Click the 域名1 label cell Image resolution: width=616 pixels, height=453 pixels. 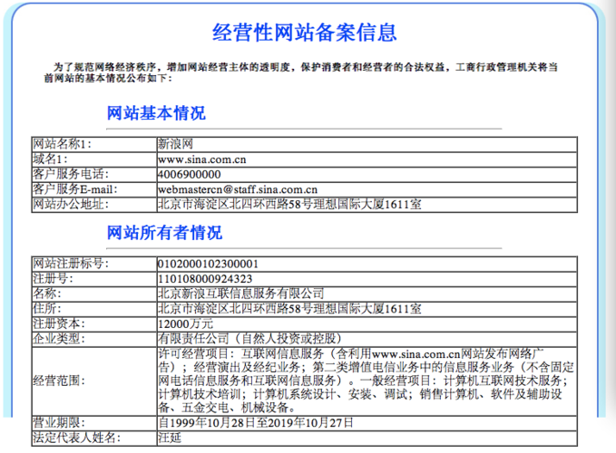[x=93, y=159]
